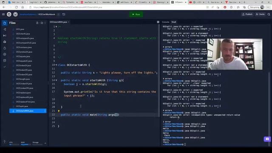Image resolution: width=272 pixels, height=153 pixels.
Task: Click the search magnifier in Replit header
Action: pos(269,14)
